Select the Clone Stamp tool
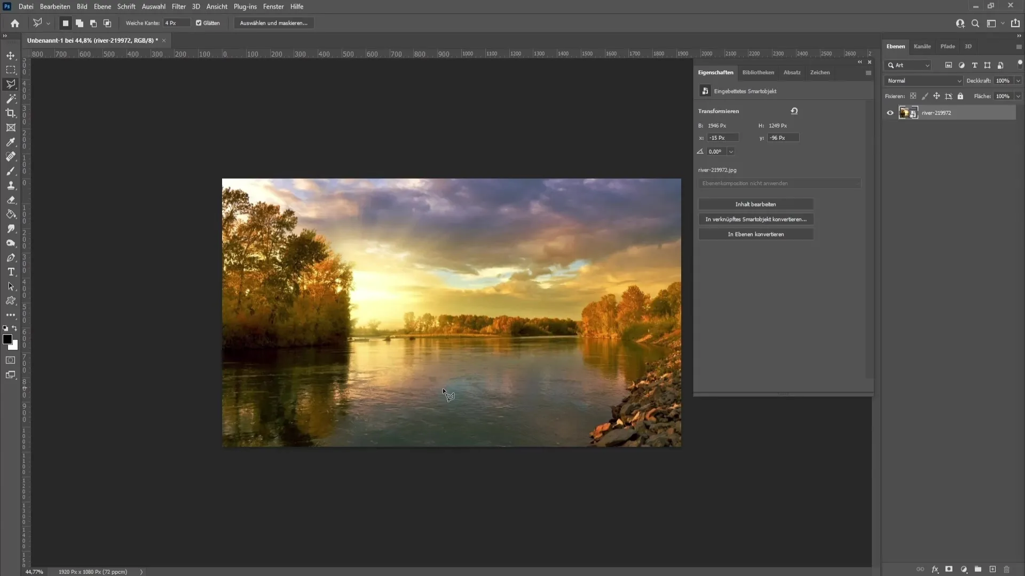The height and width of the screenshot is (576, 1025). (x=11, y=185)
